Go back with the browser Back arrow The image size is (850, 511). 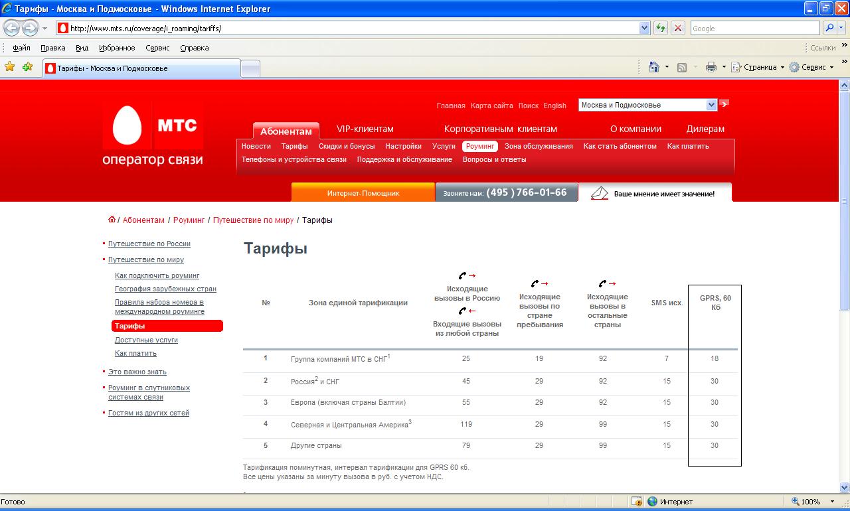pos(12,28)
